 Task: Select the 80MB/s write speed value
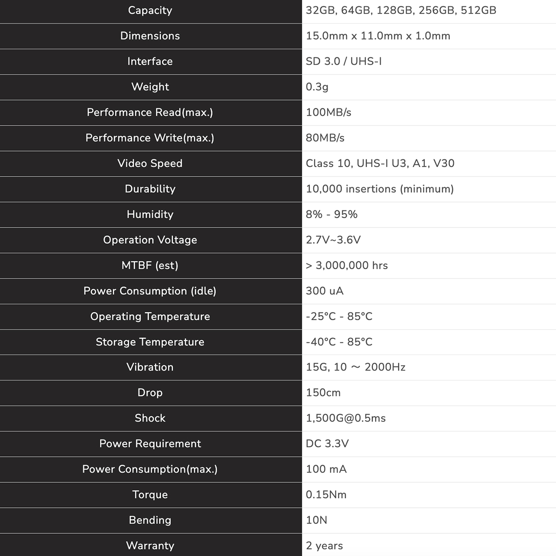click(x=325, y=138)
